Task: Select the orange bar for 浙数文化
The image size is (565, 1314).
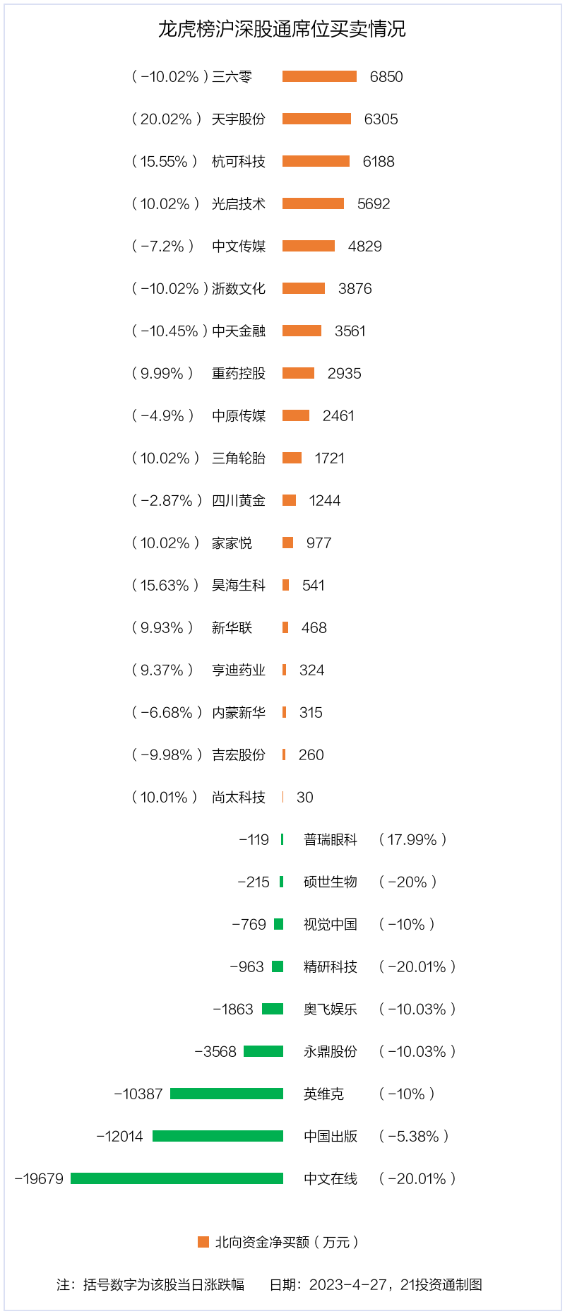Action: coord(304,288)
